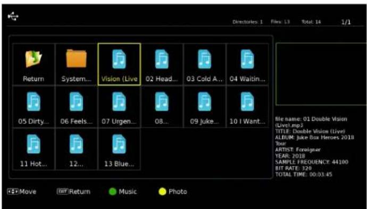
Task: Select the highlighted Vision (Live music file icon
Action: coord(119,59)
